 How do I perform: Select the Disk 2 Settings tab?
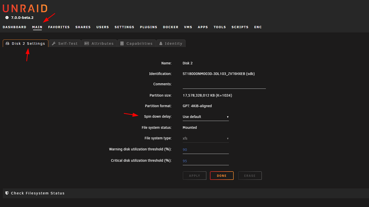point(25,43)
